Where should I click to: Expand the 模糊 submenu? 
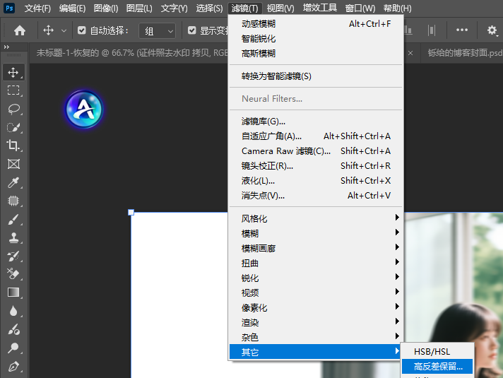(316, 233)
